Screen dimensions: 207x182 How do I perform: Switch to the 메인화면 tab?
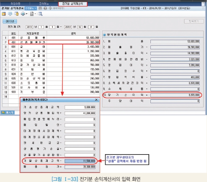(x=16, y=4)
